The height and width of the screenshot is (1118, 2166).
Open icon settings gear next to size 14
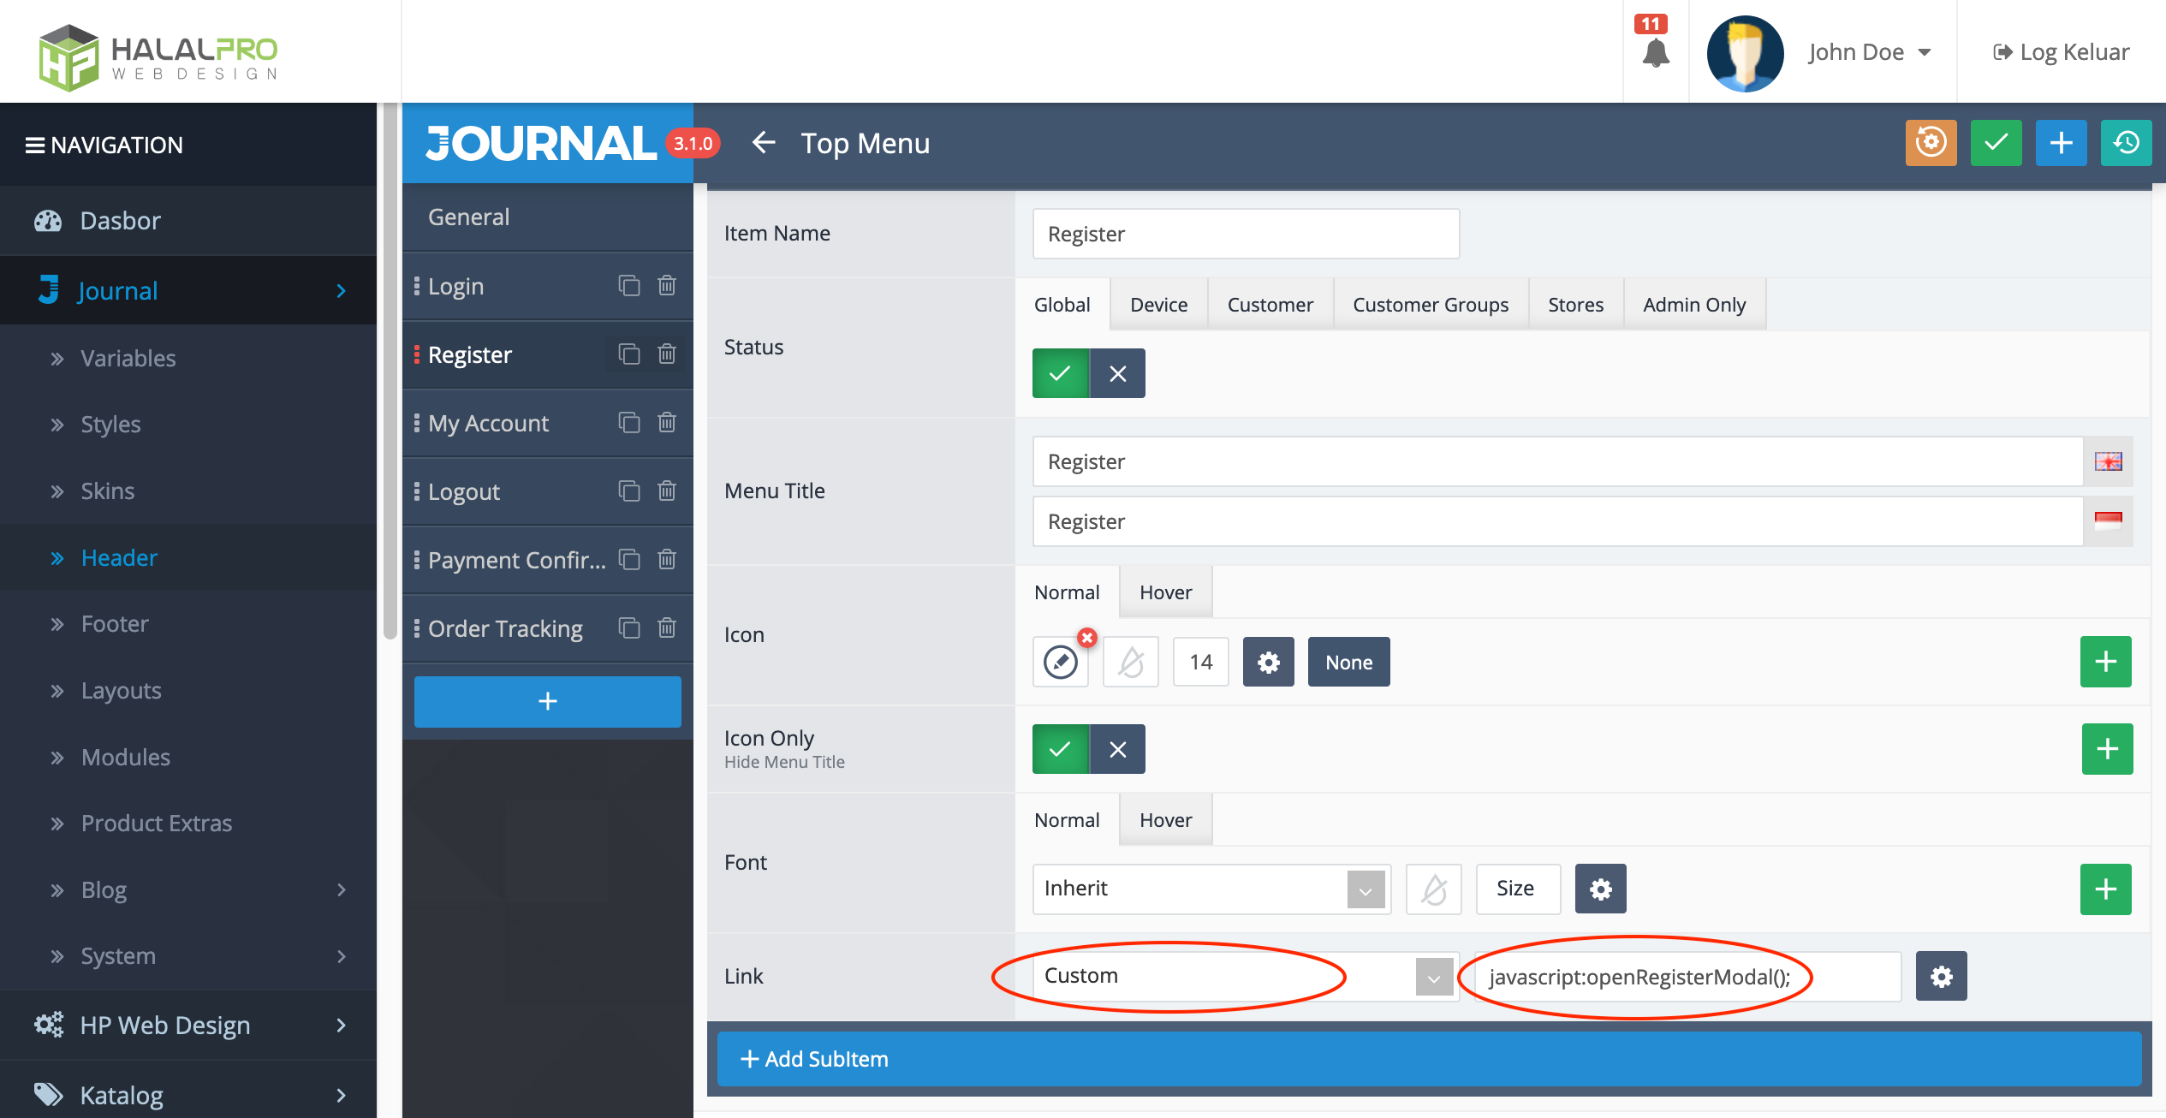click(1268, 662)
